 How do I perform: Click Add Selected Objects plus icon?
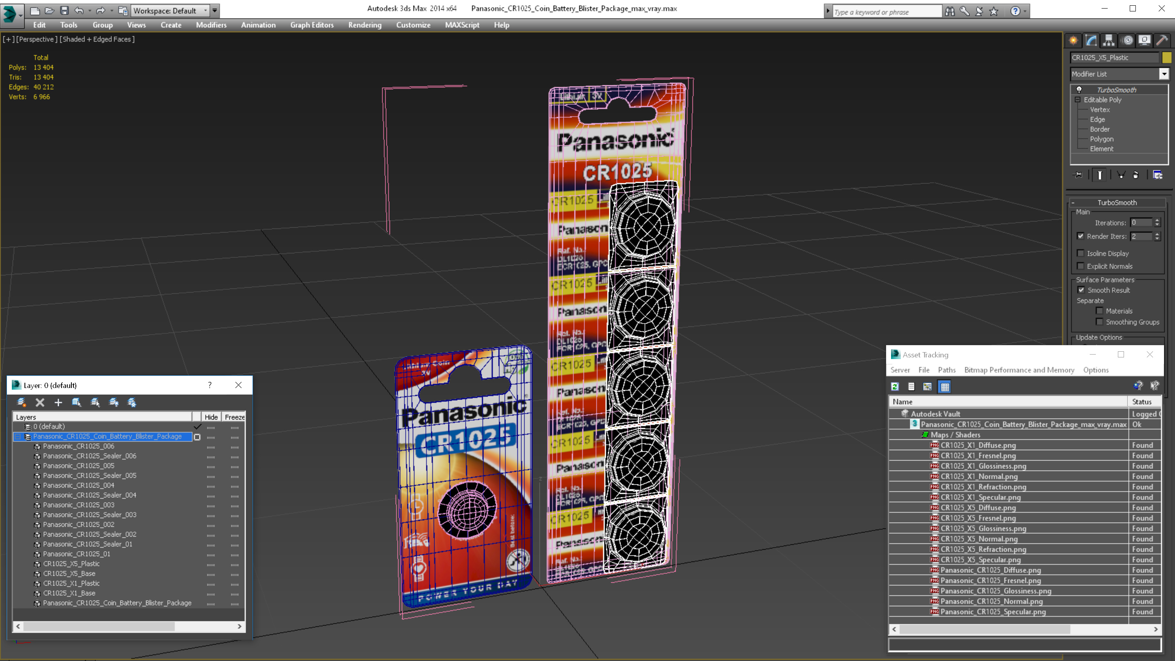coord(58,402)
